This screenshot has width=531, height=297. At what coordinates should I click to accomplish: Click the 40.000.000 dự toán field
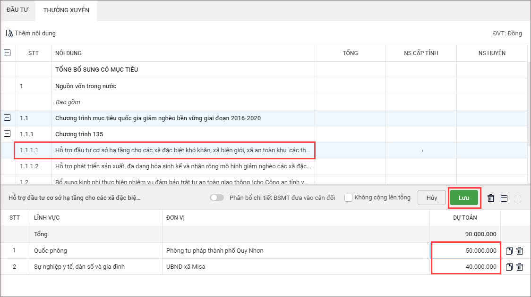(x=465, y=267)
